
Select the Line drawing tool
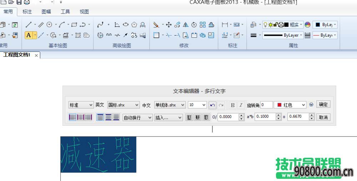point(29,25)
